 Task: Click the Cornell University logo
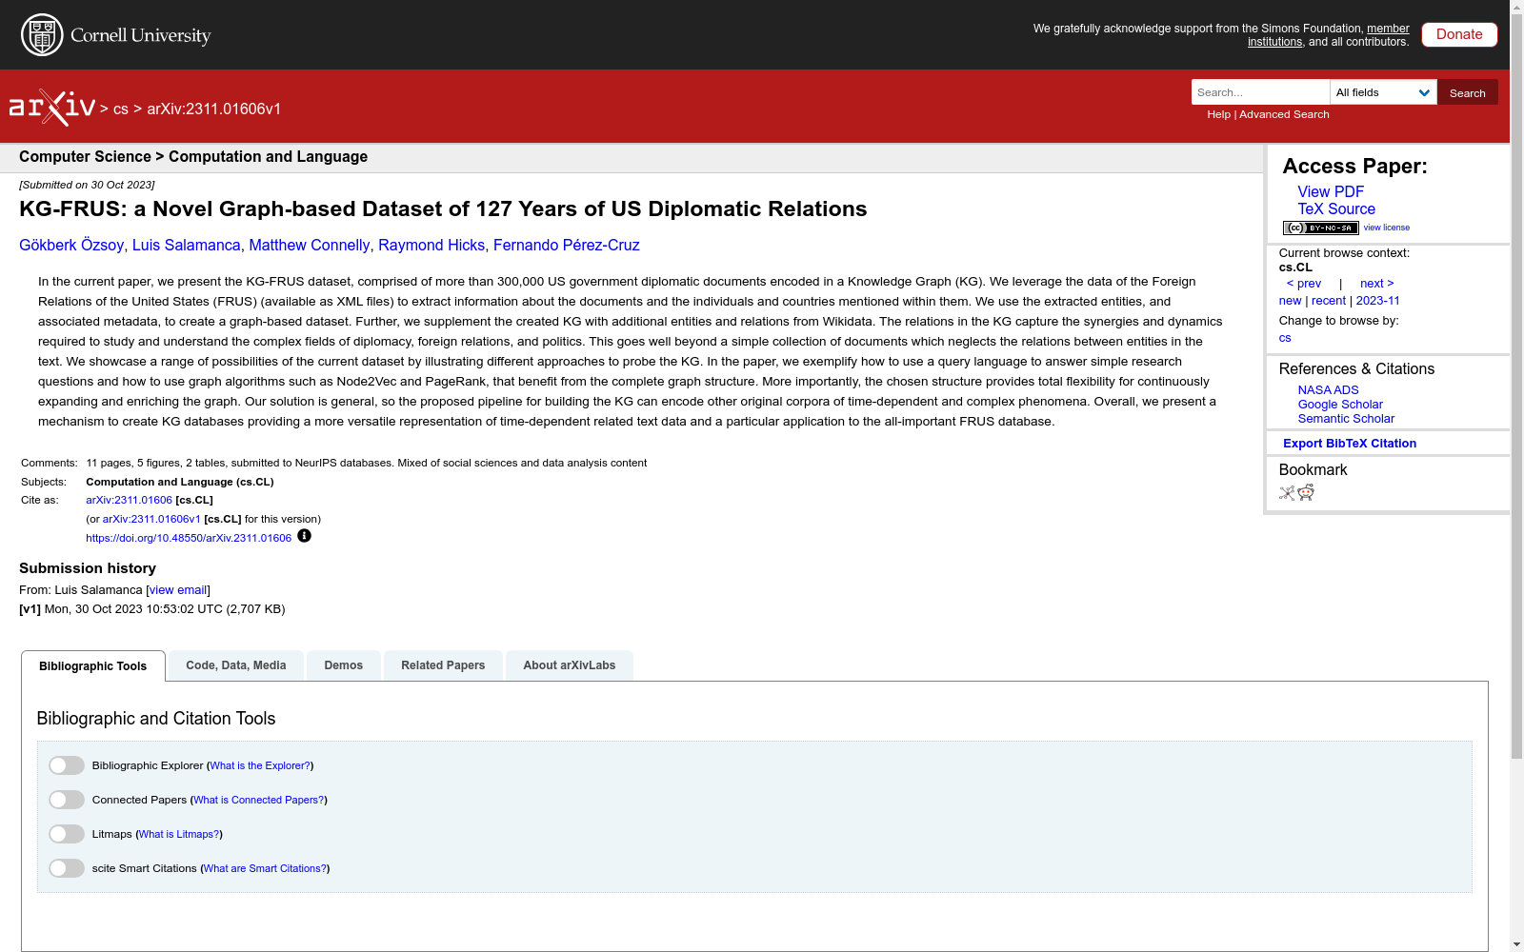point(116,35)
